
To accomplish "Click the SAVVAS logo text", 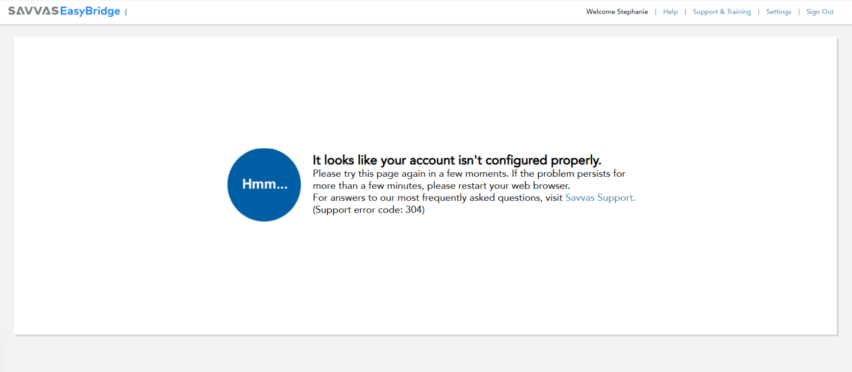I will tap(33, 11).
